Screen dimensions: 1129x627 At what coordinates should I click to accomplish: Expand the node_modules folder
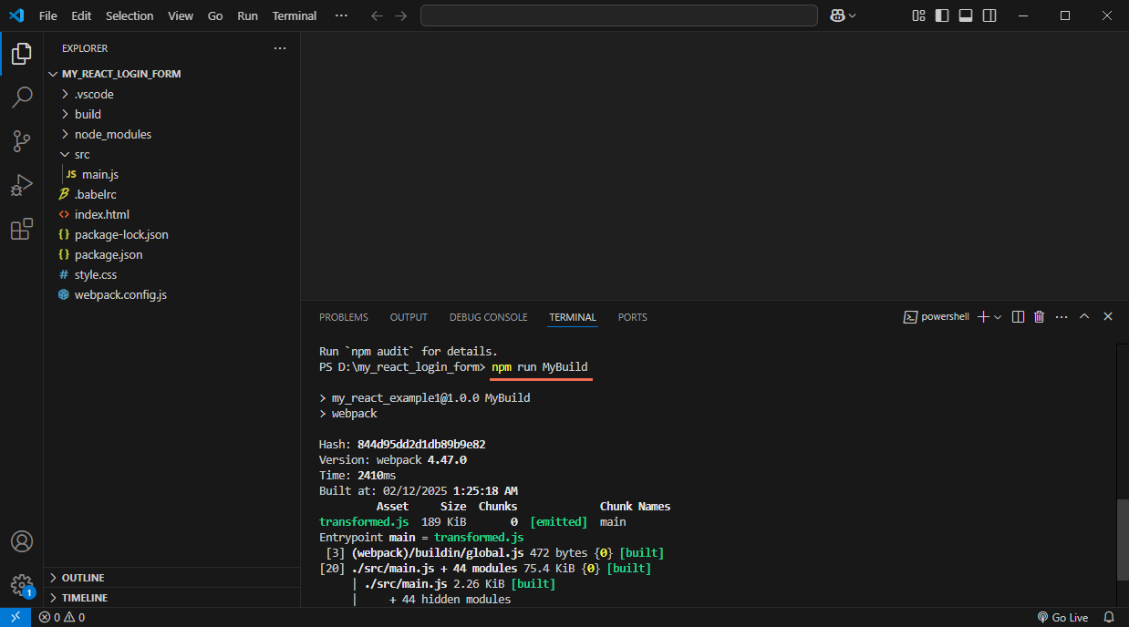tap(113, 134)
